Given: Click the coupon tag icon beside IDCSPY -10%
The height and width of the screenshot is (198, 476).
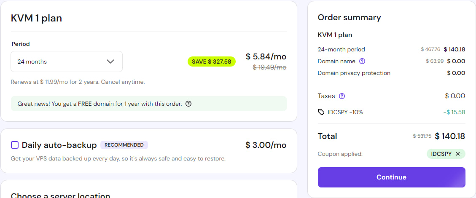Looking at the screenshot, I should coord(321,112).
